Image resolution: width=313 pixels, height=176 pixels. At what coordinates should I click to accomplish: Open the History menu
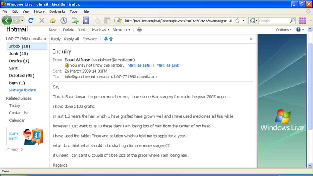[x=40, y=11]
